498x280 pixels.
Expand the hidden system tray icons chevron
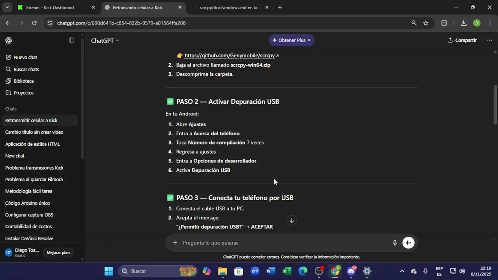coord(402,271)
